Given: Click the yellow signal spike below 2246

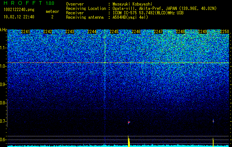Looking at the screenshot, I should point(129,141).
